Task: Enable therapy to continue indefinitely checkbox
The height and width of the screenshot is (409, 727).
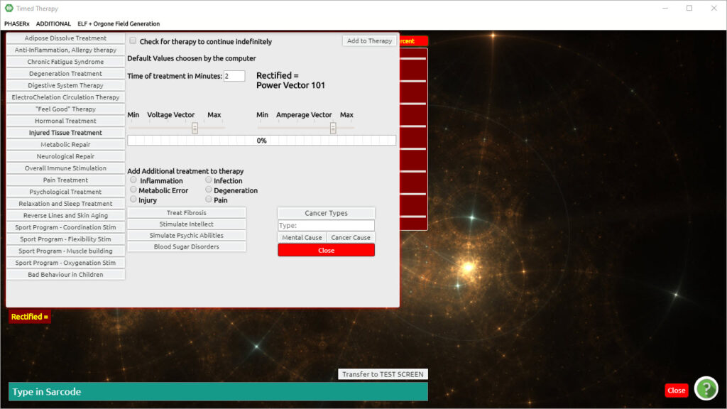Action: [x=133, y=41]
